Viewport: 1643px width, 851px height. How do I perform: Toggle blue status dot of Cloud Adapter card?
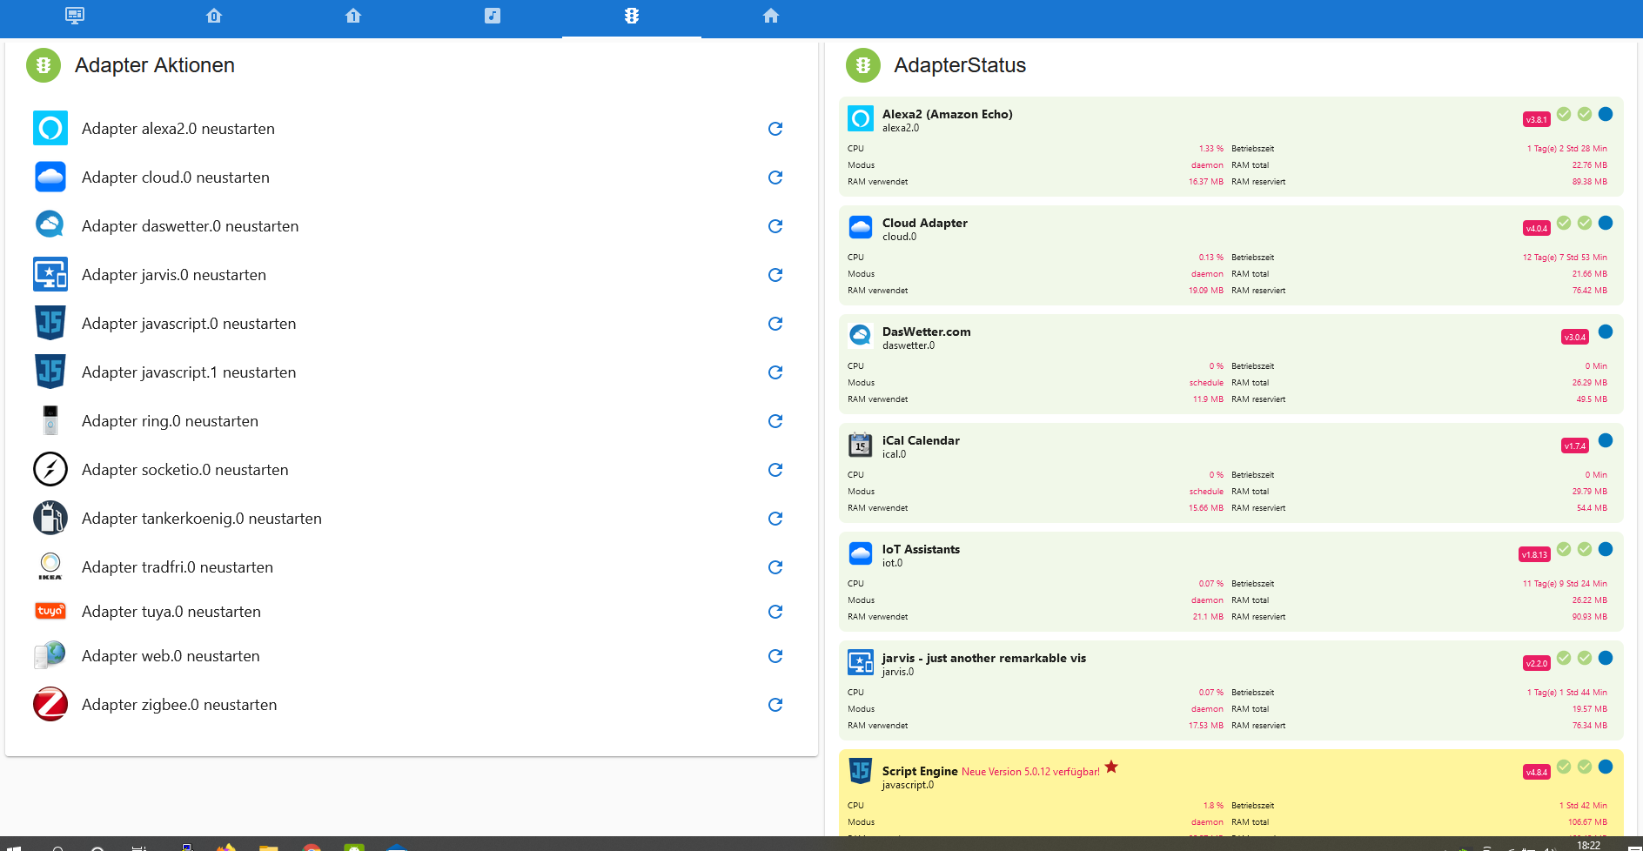[x=1606, y=223]
